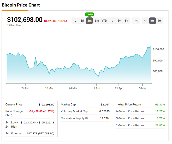Click the Current Price value $102,698.00 in table
172x144 pixels.
click(x=46, y=105)
